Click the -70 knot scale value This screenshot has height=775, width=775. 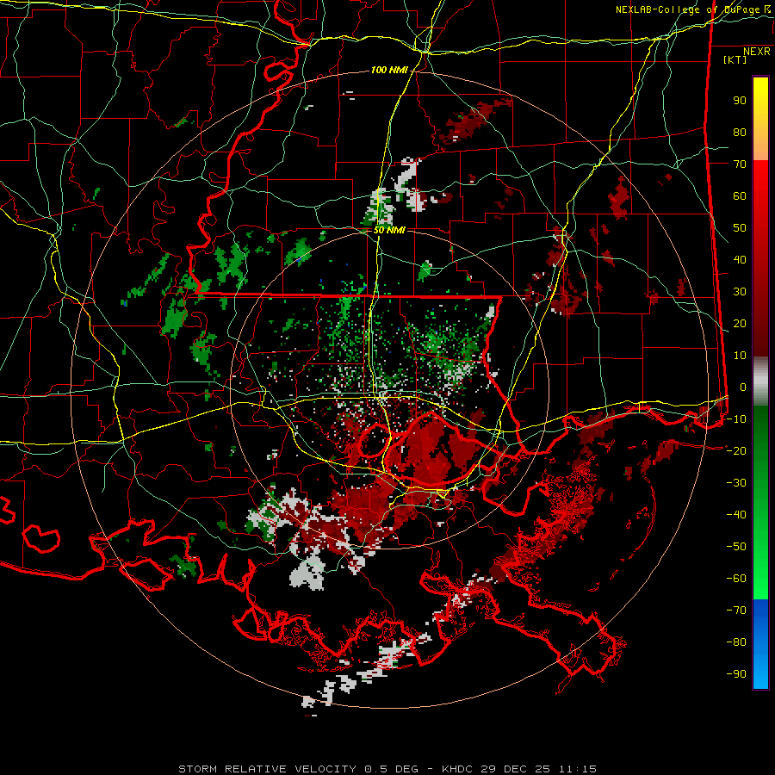coord(736,611)
